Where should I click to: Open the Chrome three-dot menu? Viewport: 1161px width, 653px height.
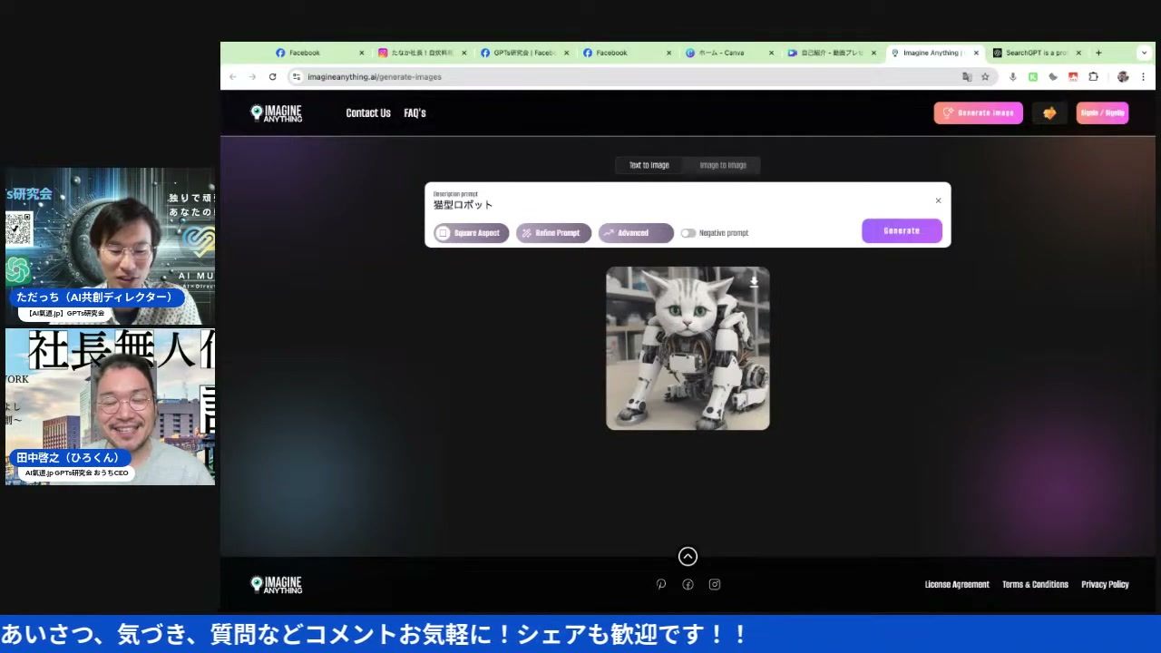[1144, 77]
